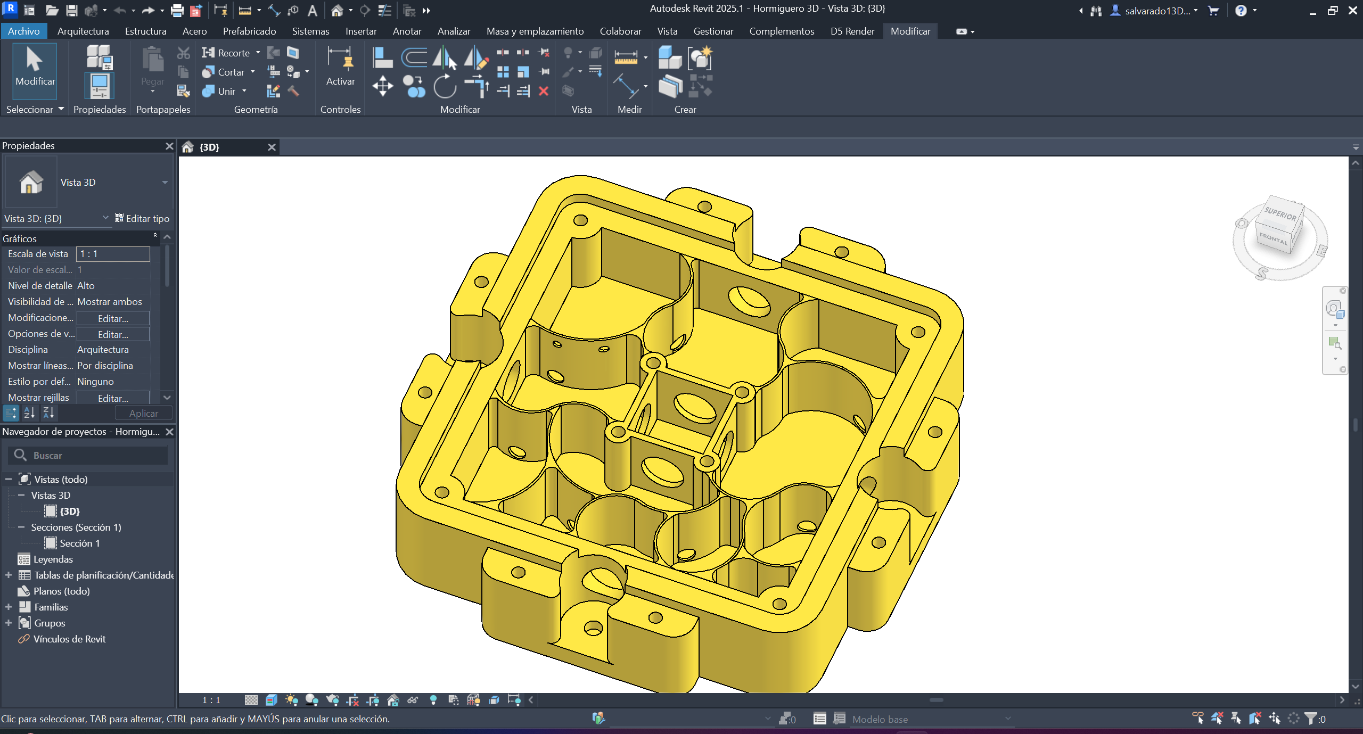The height and width of the screenshot is (734, 1363).
Task: Toggle sun path on view control bar
Action: click(x=292, y=700)
